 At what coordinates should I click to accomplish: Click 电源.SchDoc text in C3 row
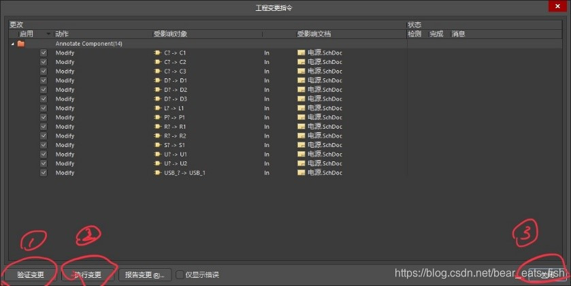coord(325,71)
